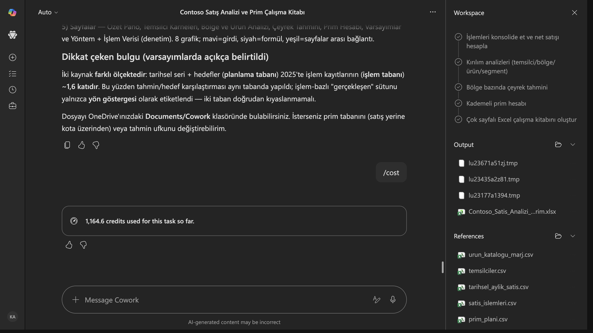Viewport: 593px width, 333px height.
Task: Click the attach plus icon in message box
Action: [76, 300]
